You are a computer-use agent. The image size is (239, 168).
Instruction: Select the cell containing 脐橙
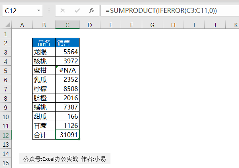[44, 98]
